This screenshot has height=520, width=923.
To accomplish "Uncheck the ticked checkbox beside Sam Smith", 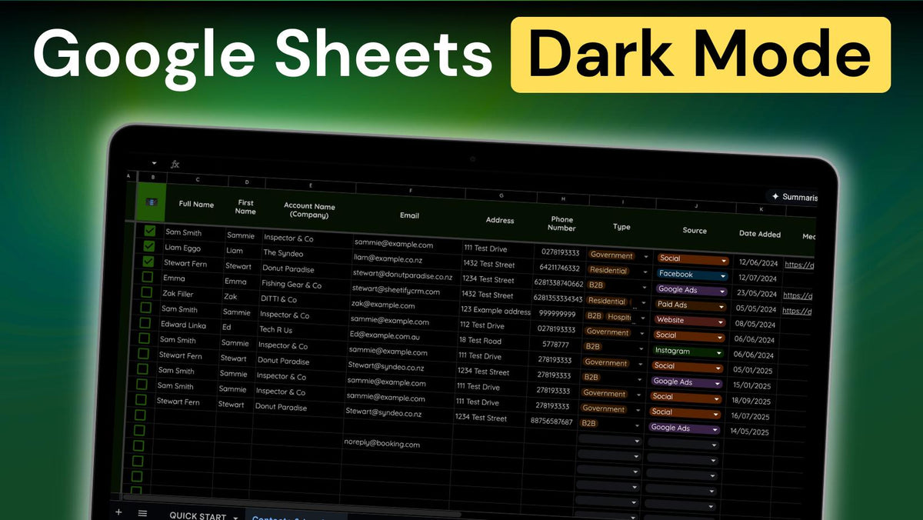I will click(149, 231).
